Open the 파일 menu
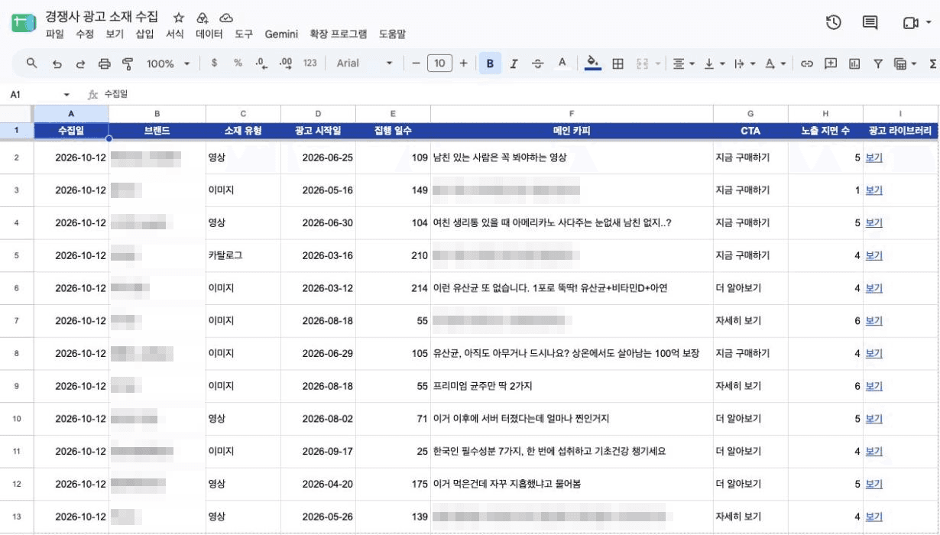The image size is (940, 535). click(x=55, y=34)
